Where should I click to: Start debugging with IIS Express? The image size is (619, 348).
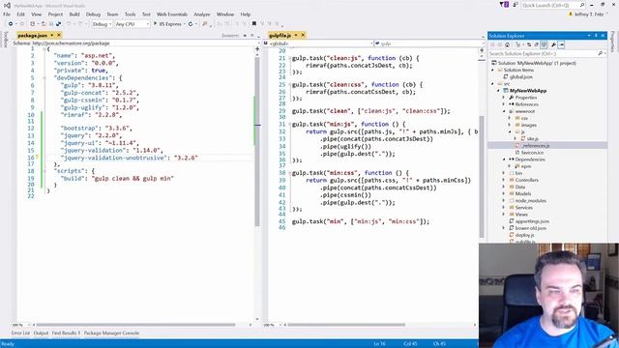coord(167,24)
